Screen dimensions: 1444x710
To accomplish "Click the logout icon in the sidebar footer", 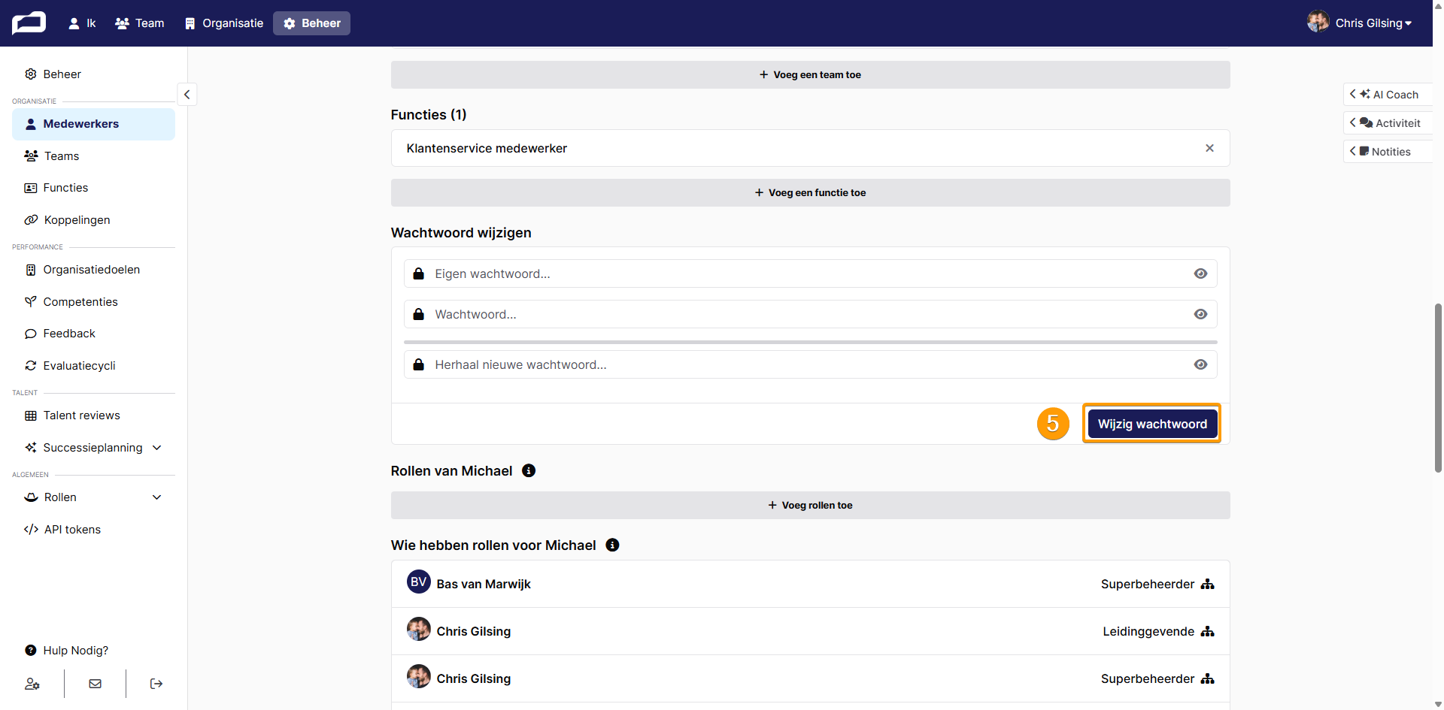I will pyautogui.click(x=156, y=684).
